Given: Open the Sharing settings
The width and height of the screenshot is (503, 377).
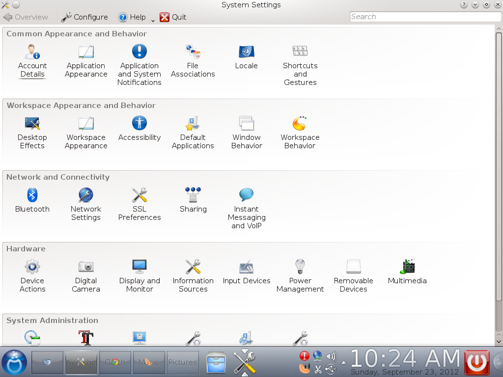Looking at the screenshot, I should [193, 200].
